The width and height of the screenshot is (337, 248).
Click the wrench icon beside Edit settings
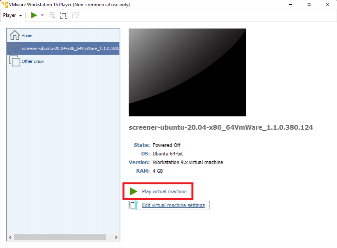point(134,205)
